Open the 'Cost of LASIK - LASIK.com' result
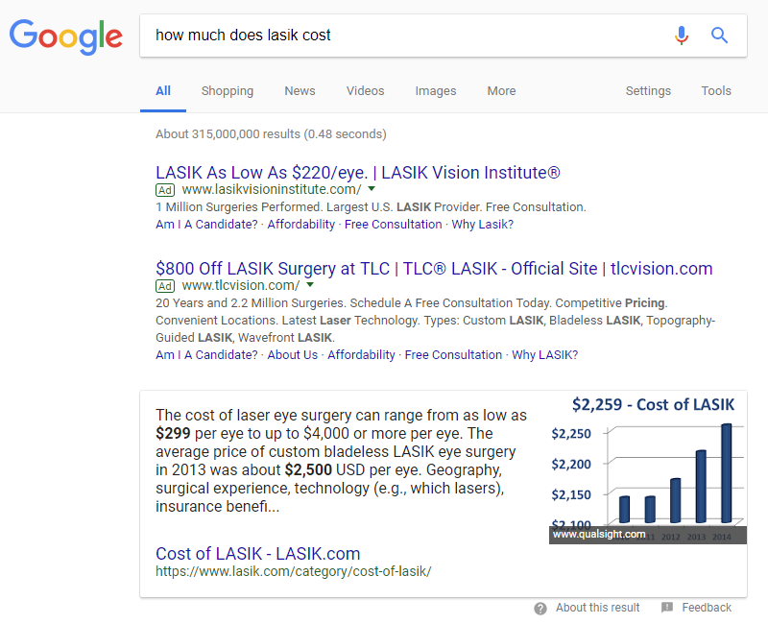 click(257, 554)
